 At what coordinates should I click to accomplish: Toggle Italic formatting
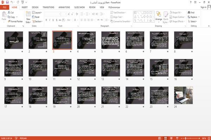click(x=50, y=20)
